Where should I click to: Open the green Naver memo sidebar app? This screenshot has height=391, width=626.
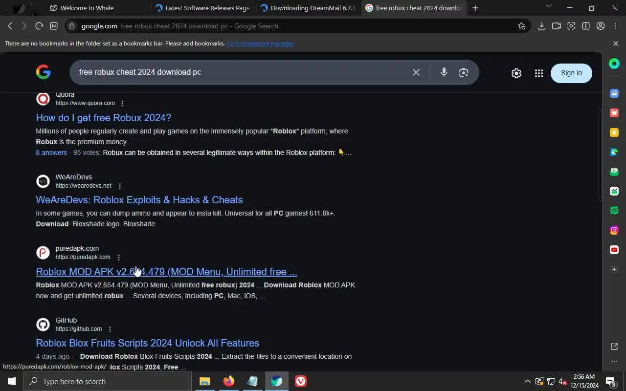pyautogui.click(x=614, y=172)
